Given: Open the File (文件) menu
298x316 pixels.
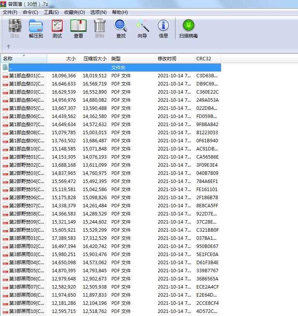Looking at the screenshot, I should [x=10, y=12].
